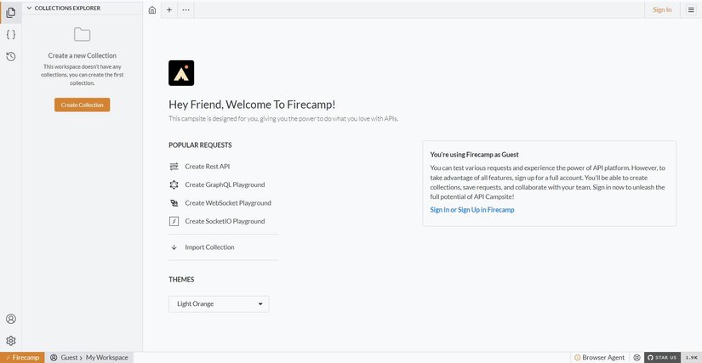Screen dimensions: 702x363
Task: Click the Create Collection button
Action: (82, 105)
